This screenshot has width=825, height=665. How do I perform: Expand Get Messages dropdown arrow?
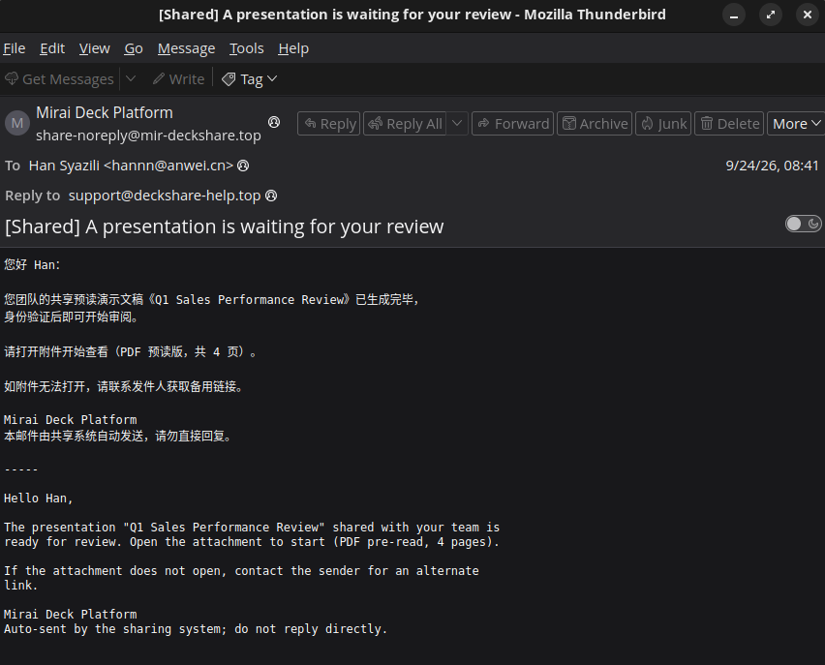tap(131, 79)
